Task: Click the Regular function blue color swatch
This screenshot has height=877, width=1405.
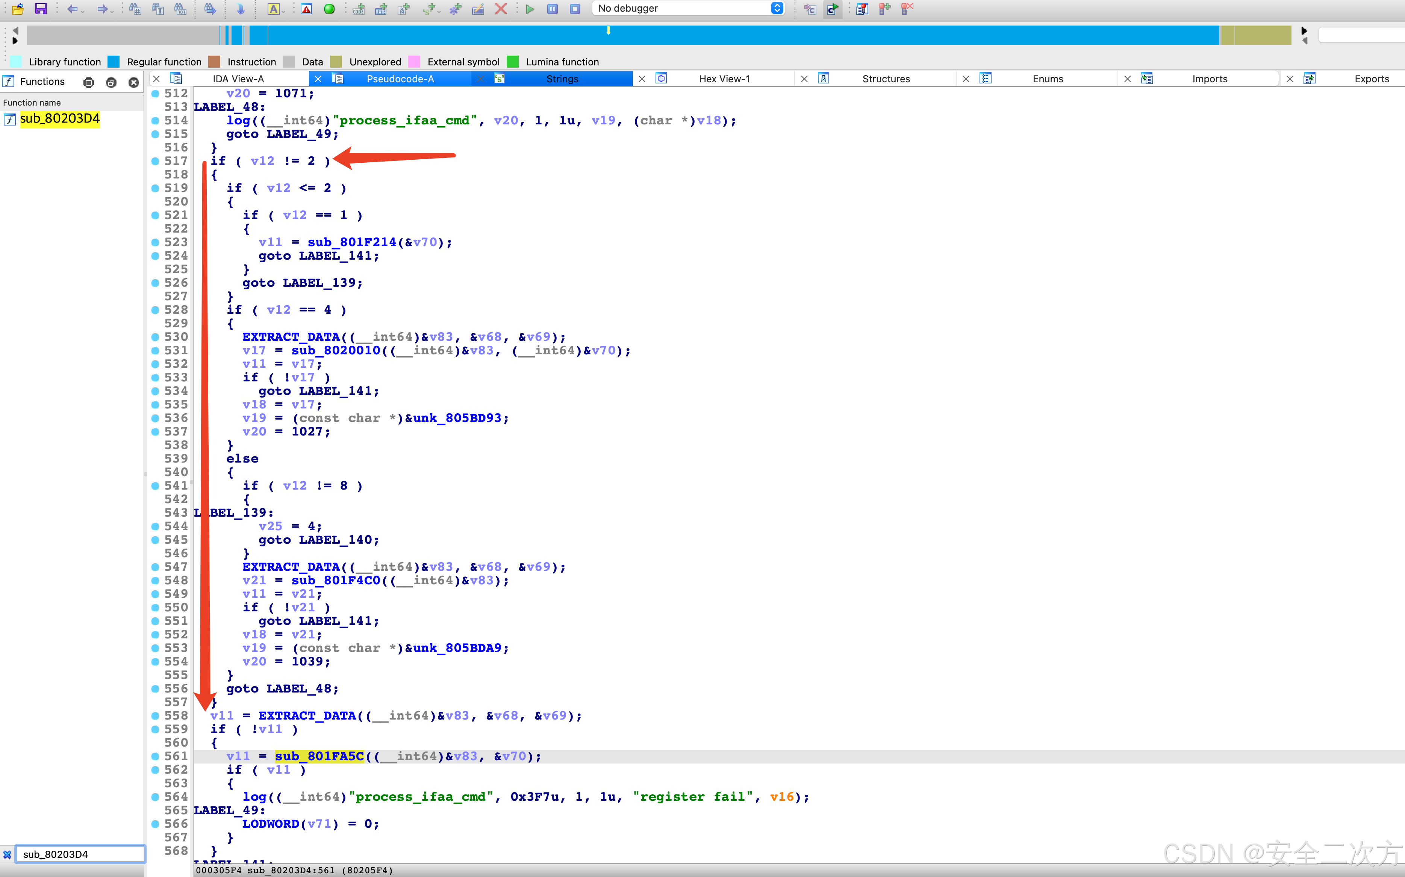Action: 114,62
